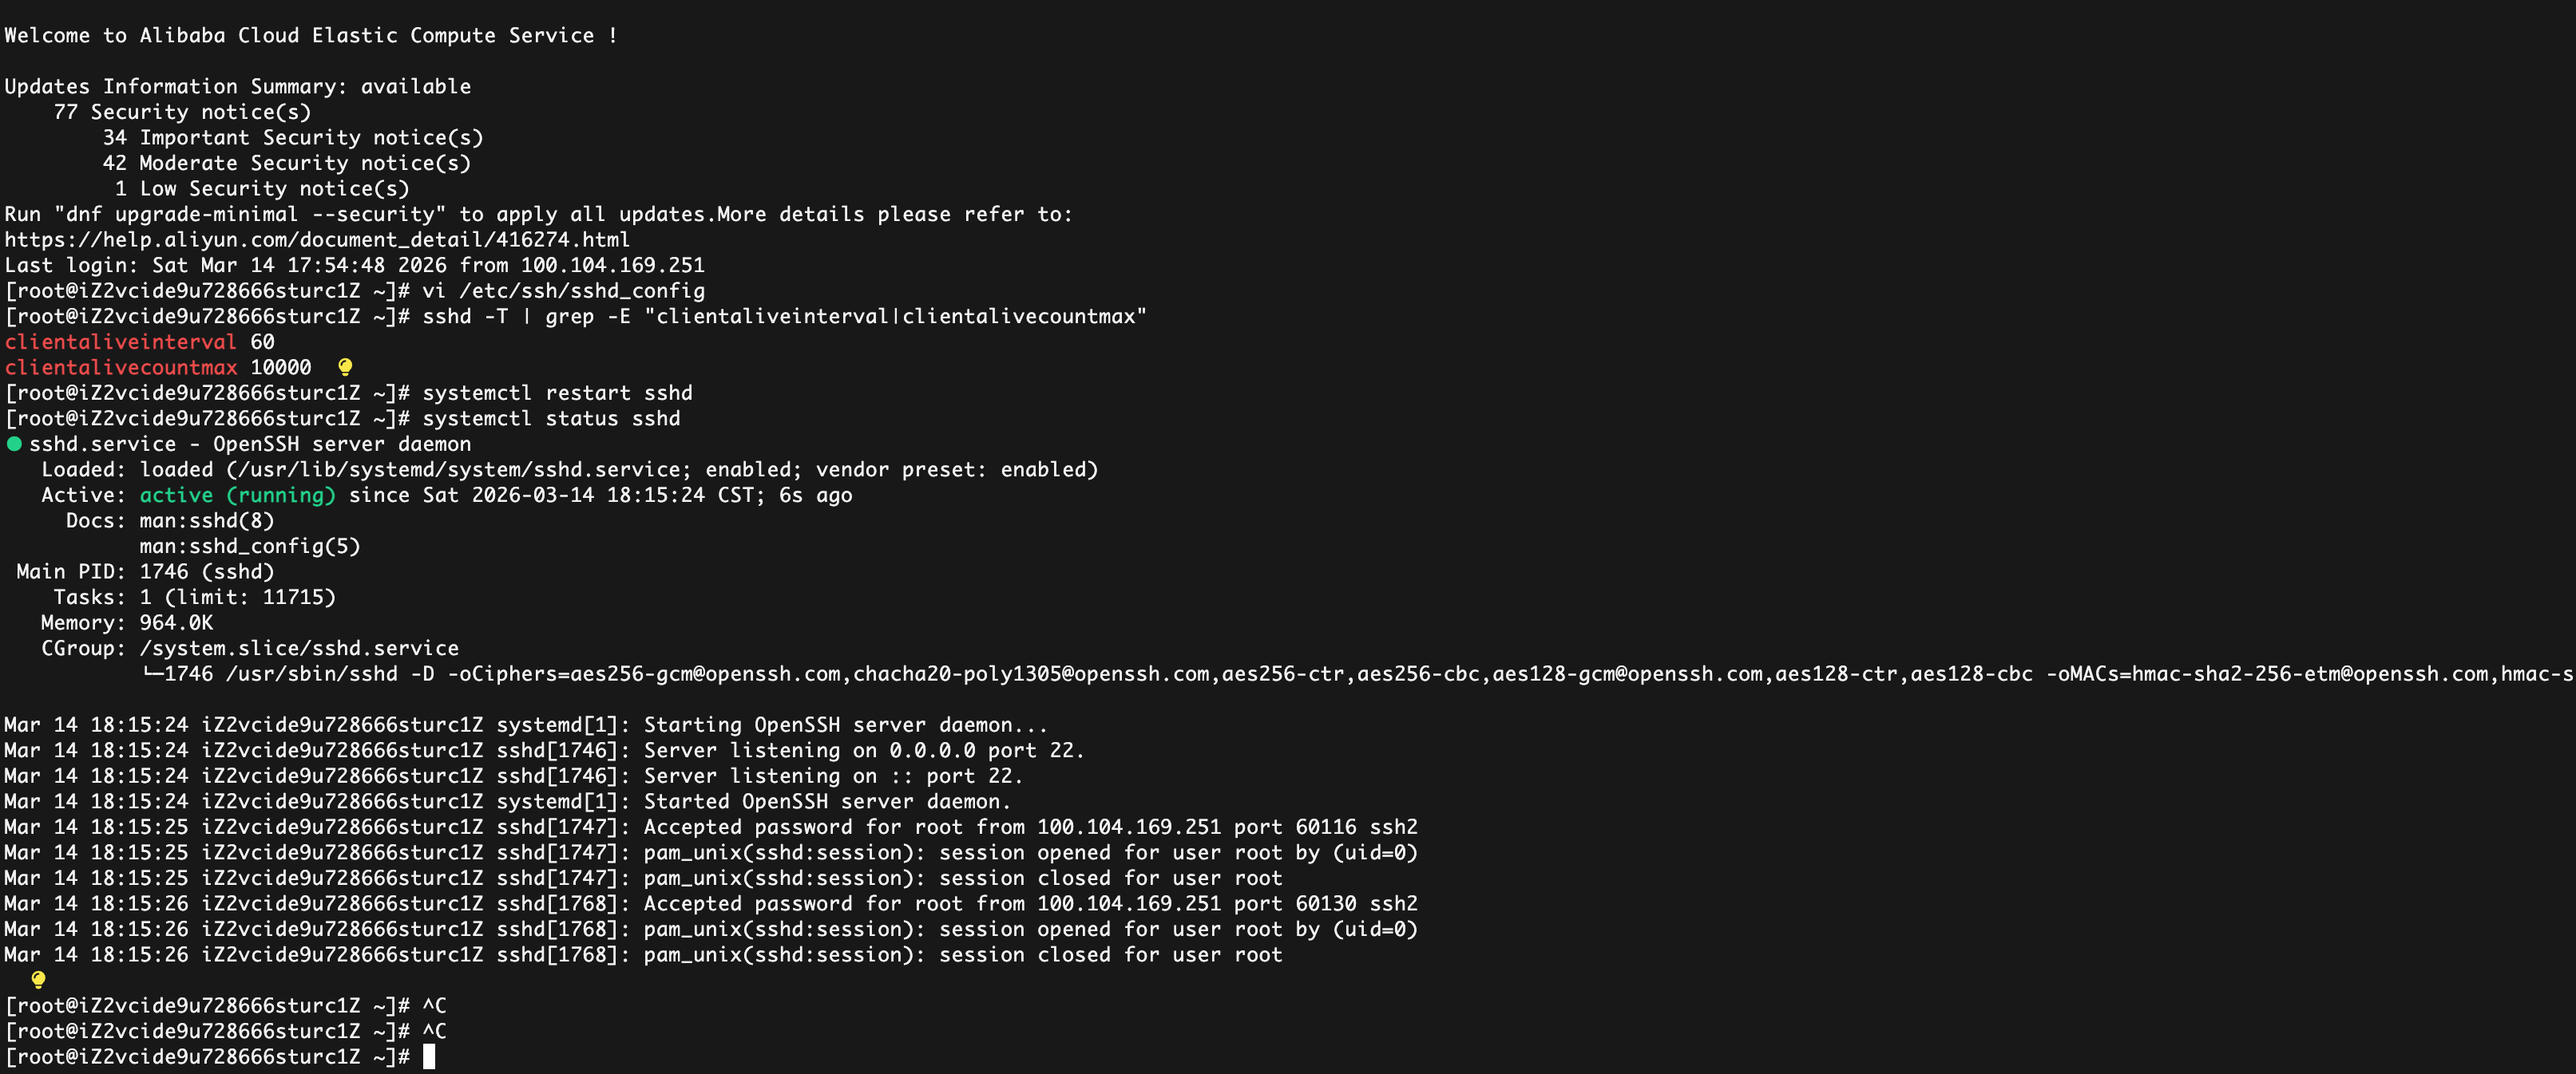Click the green status dot before sshd.service

14,444
